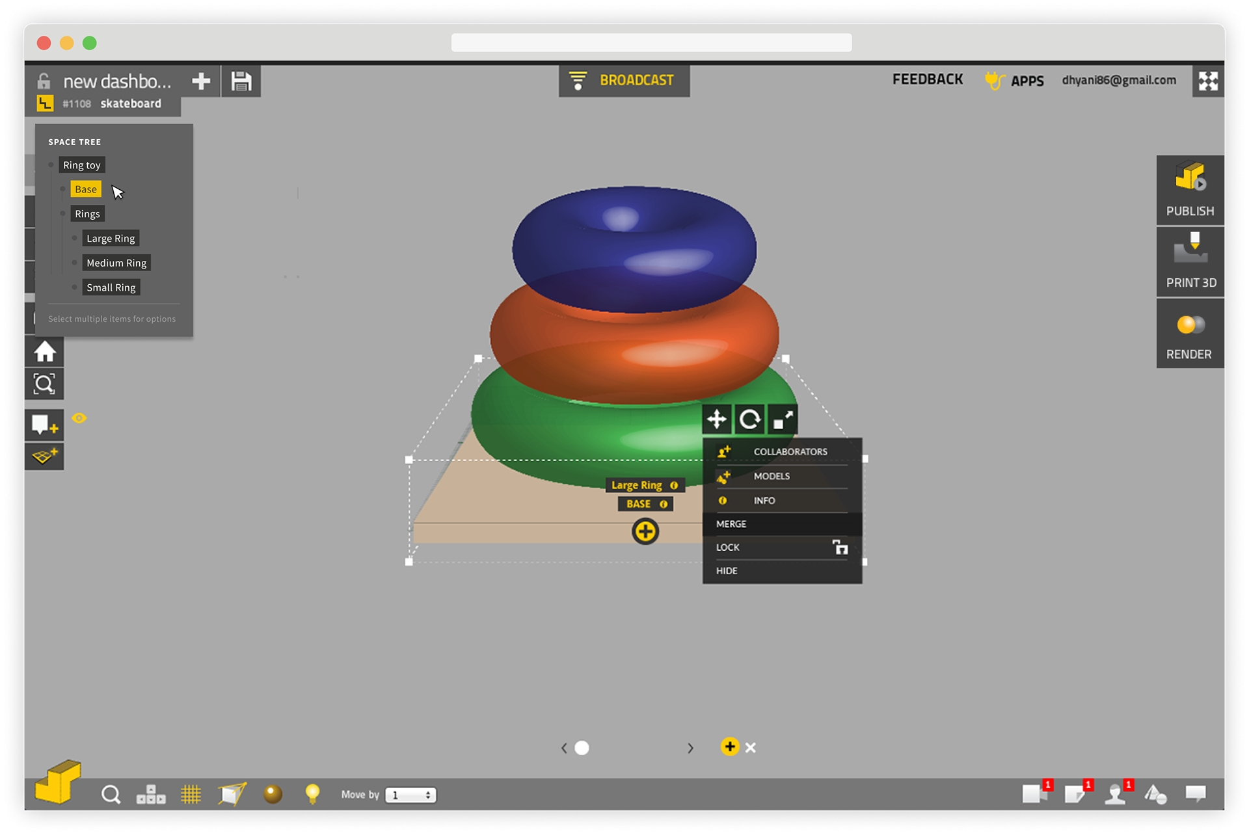Select the scale tool
This screenshot has width=1249, height=835.
coord(783,419)
